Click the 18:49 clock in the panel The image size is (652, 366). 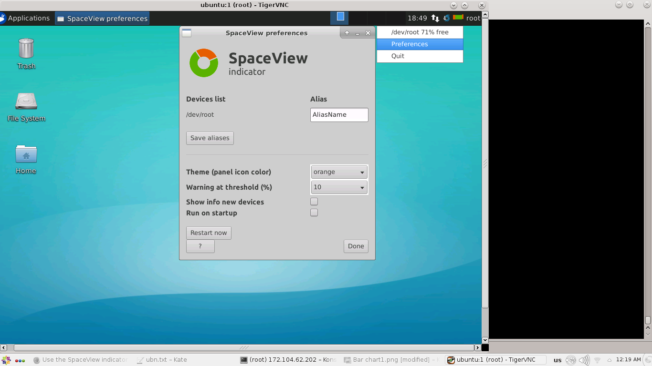(417, 18)
